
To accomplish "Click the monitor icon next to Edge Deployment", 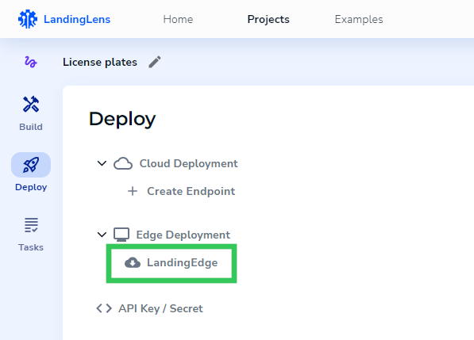I will [121, 235].
